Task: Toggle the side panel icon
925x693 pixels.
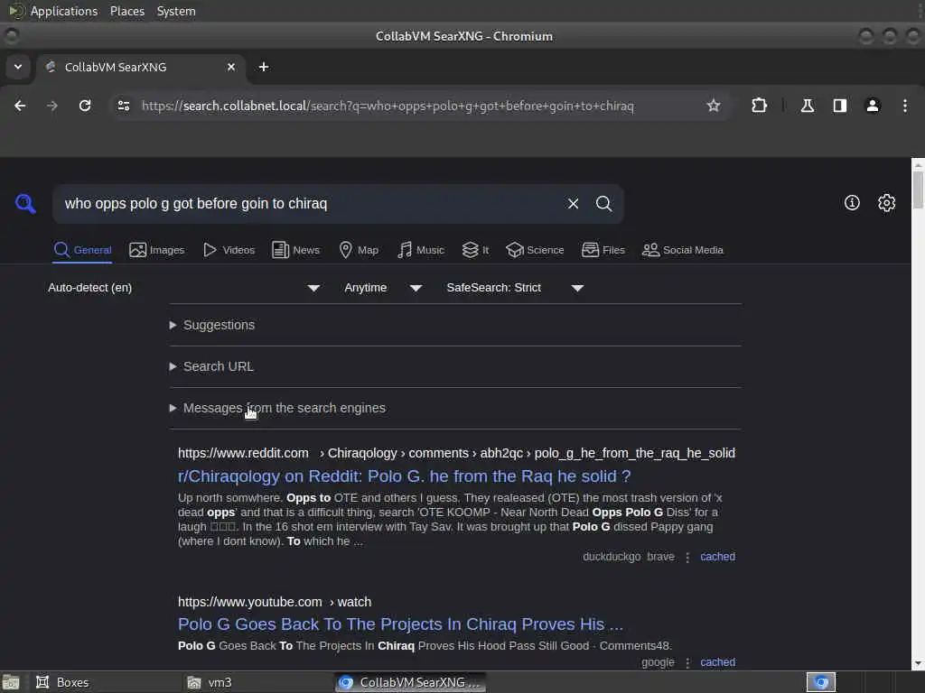Action: tap(839, 106)
